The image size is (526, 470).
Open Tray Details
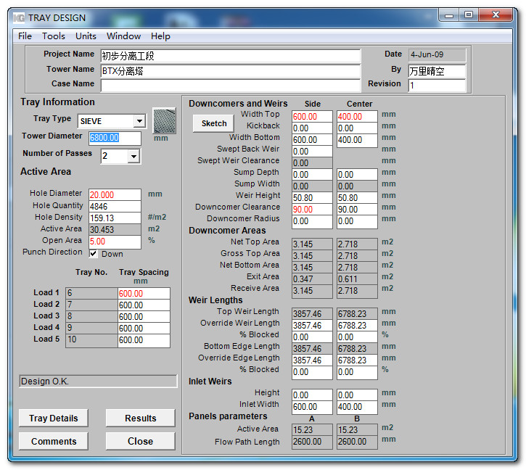54,418
